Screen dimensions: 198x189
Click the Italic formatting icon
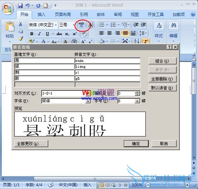click(40, 34)
